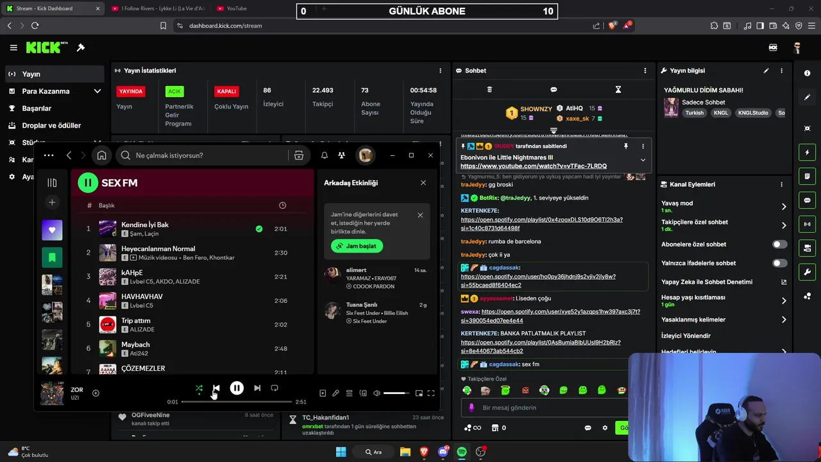
Task: Pause the playing Spotify track
Action: click(x=237, y=388)
